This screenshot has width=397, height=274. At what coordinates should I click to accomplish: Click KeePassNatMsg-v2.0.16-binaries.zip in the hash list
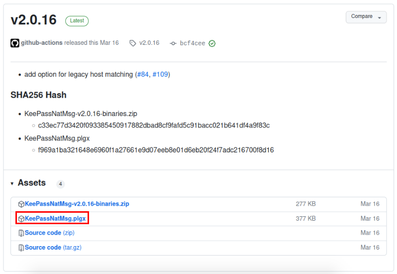tap(81, 114)
